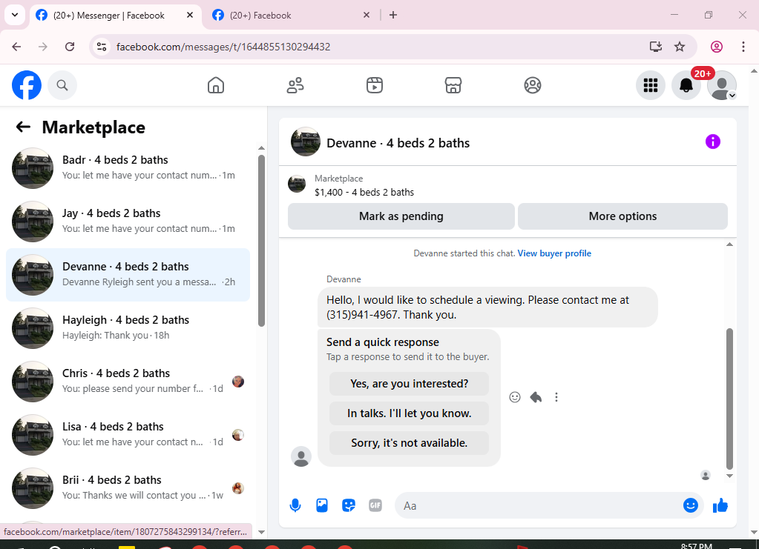Close the Messenger | Facebook tab

tap(190, 15)
